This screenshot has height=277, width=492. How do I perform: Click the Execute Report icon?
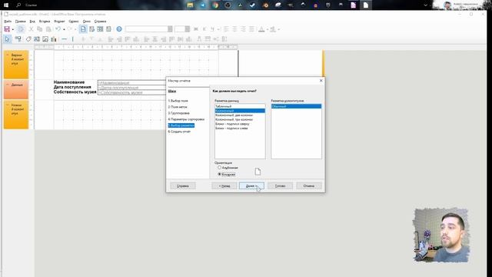83,29
